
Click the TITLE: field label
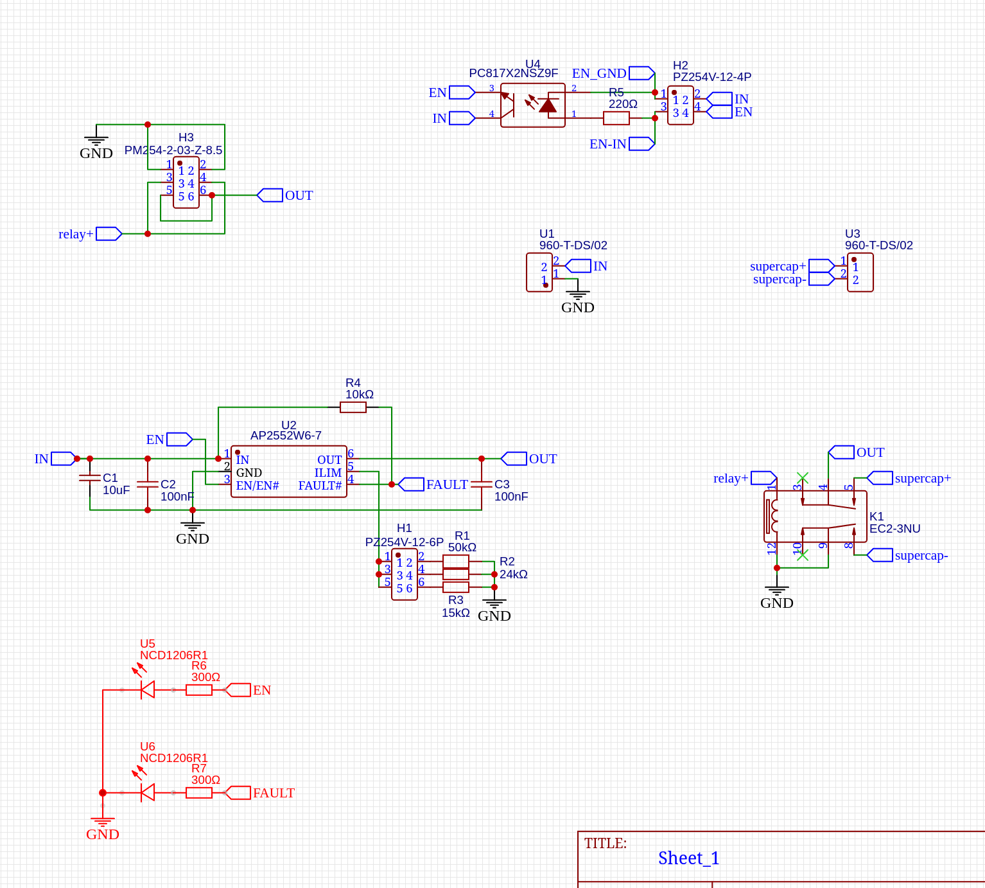[606, 843]
